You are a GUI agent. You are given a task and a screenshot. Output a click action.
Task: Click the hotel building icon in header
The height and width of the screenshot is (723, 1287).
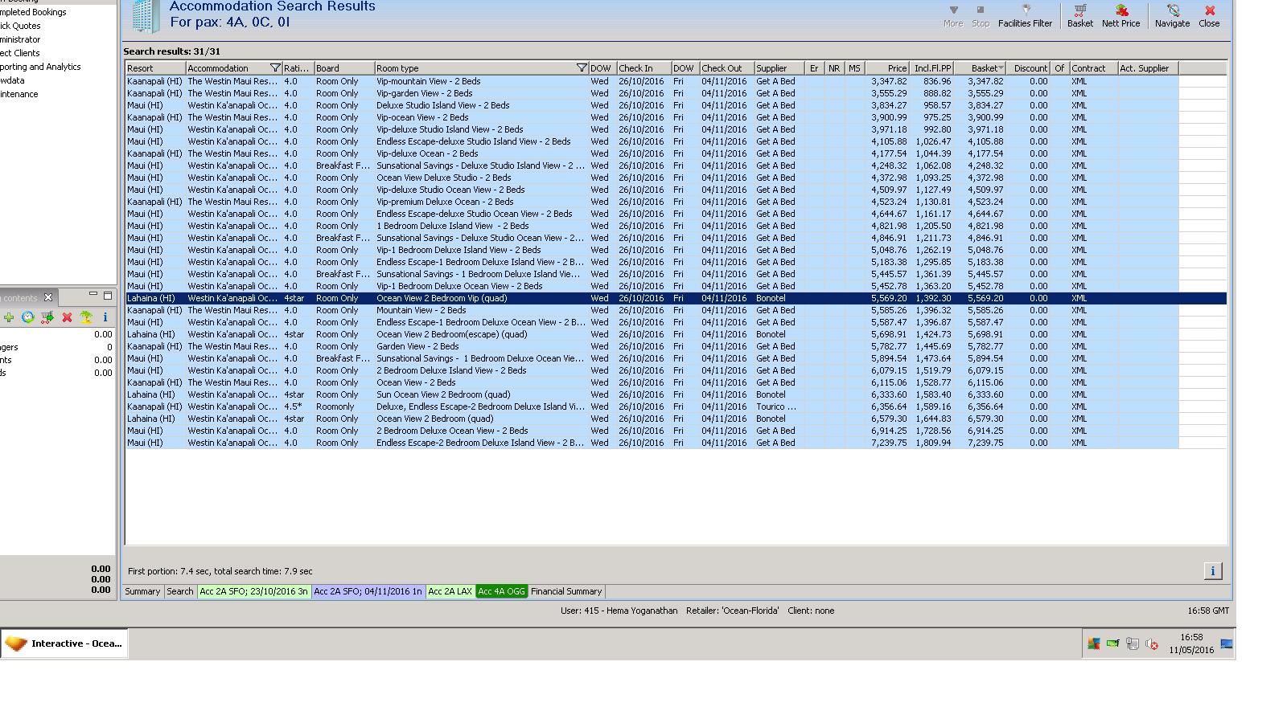tap(146, 16)
